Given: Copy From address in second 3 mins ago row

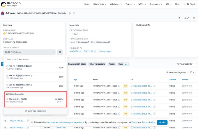Looking at the screenshot, I should click(119, 100).
